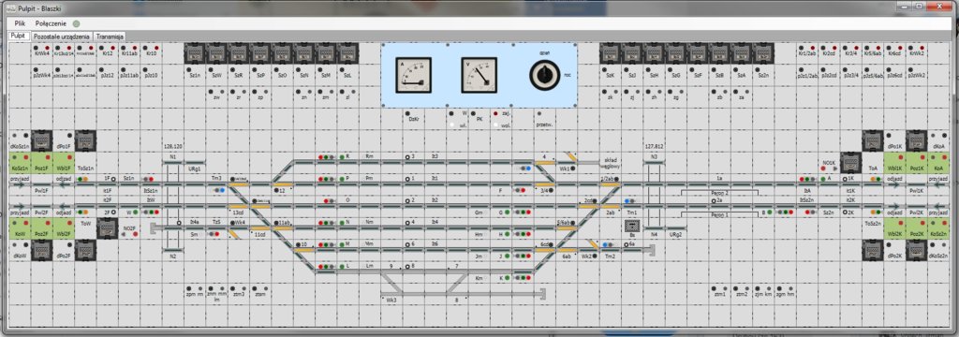959x337 pixels.
Task: Switch to the Pozostałe urządzenia tab
Action: pyautogui.click(x=62, y=37)
